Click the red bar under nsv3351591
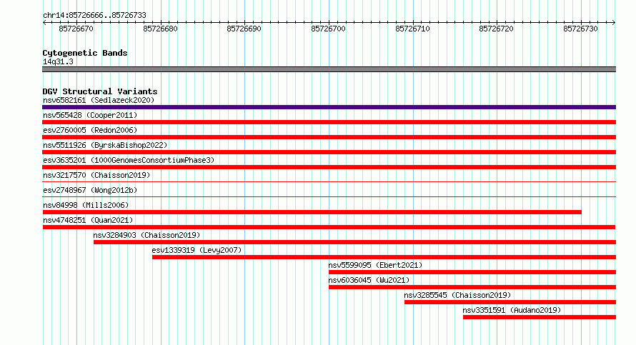The height and width of the screenshot is (345, 636). click(x=540, y=317)
